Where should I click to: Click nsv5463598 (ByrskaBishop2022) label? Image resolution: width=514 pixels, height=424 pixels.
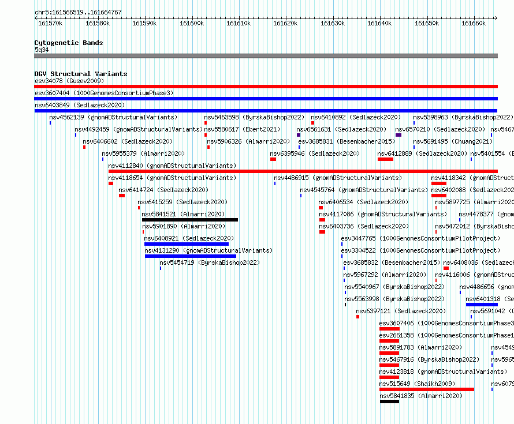(x=254, y=117)
